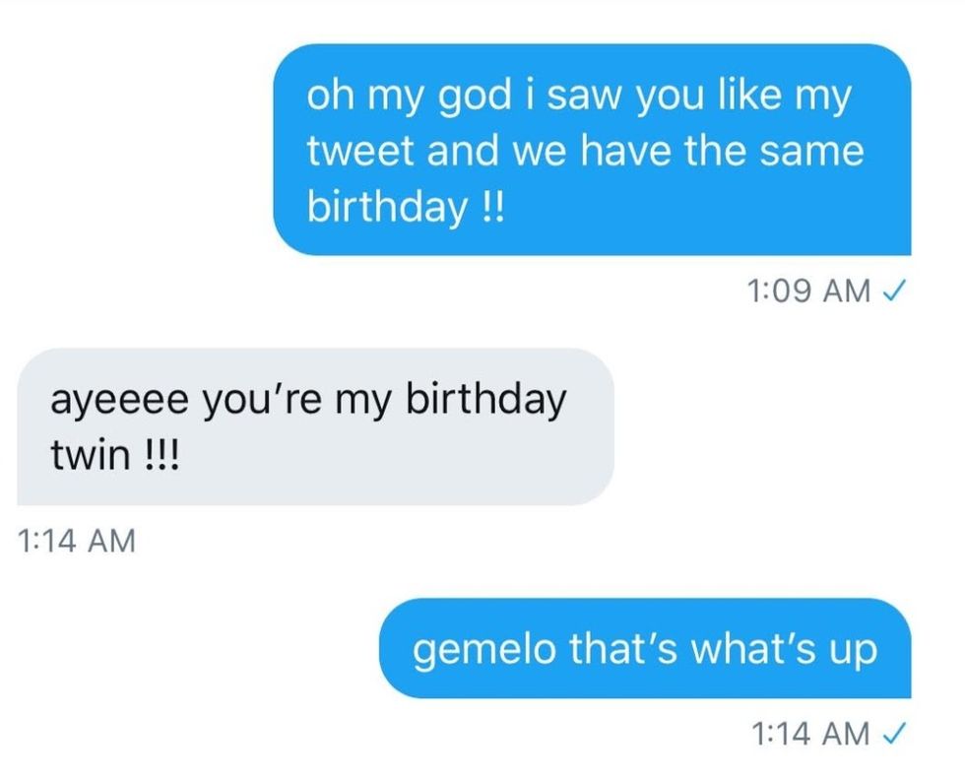965x780 pixels.
Task: Click the 1:14 AM timestamp under received message
Action: 75,541
